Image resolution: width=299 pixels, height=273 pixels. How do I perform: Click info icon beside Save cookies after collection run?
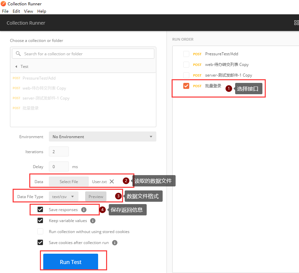[115, 243]
